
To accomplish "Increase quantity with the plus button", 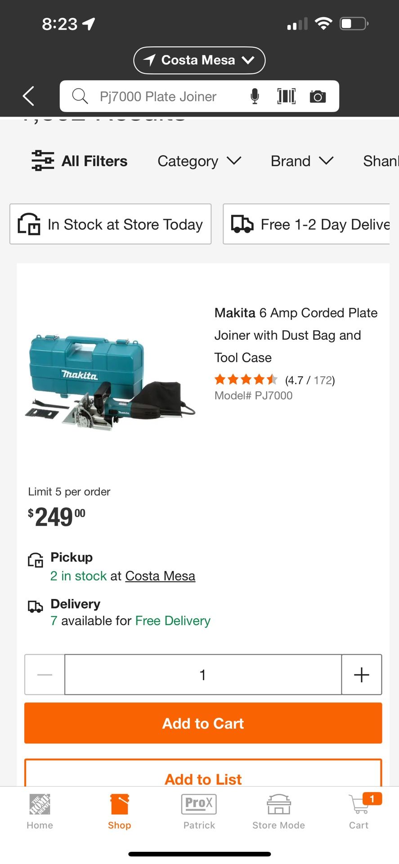I will click(361, 675).
